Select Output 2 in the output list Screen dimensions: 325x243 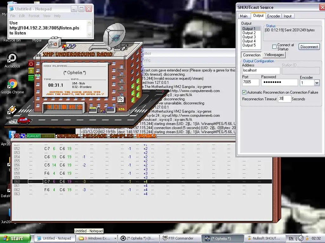point(251,33)
